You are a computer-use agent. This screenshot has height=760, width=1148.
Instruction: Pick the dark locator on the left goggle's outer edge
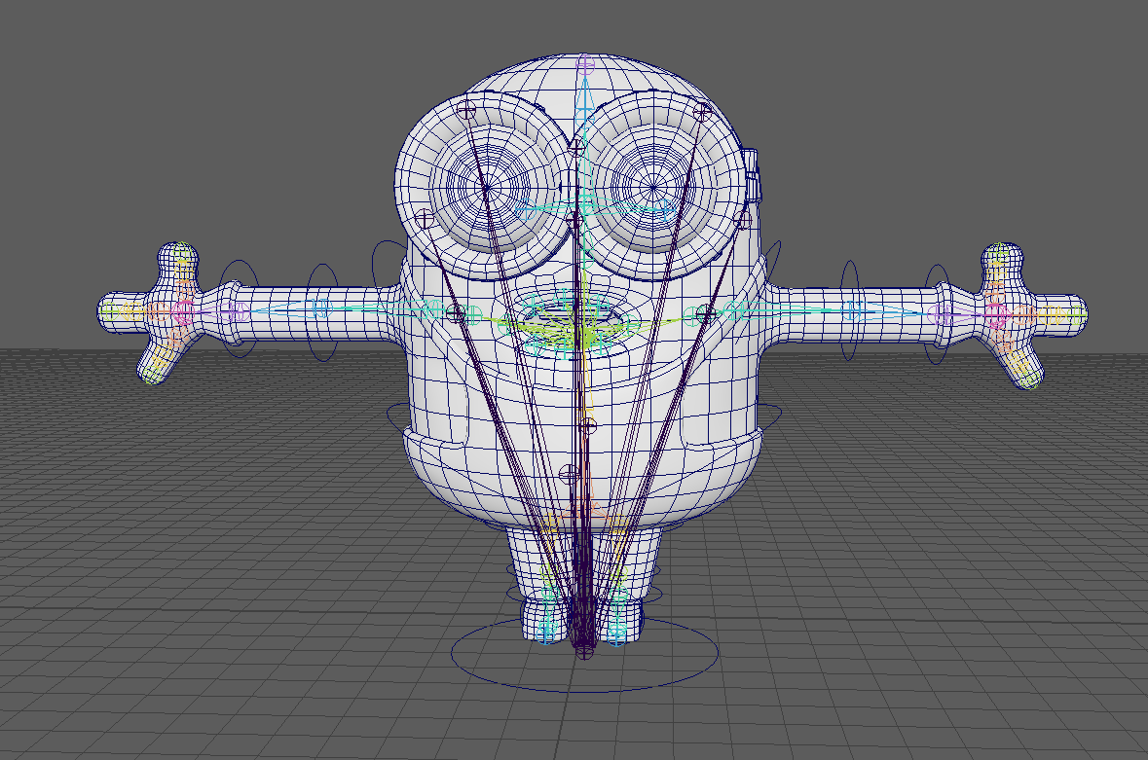tap(425, 217)
